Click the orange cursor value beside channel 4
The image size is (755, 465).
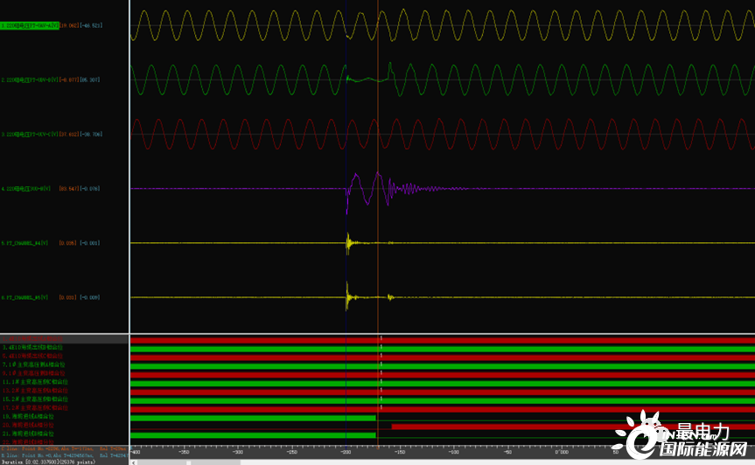[69, 189]
